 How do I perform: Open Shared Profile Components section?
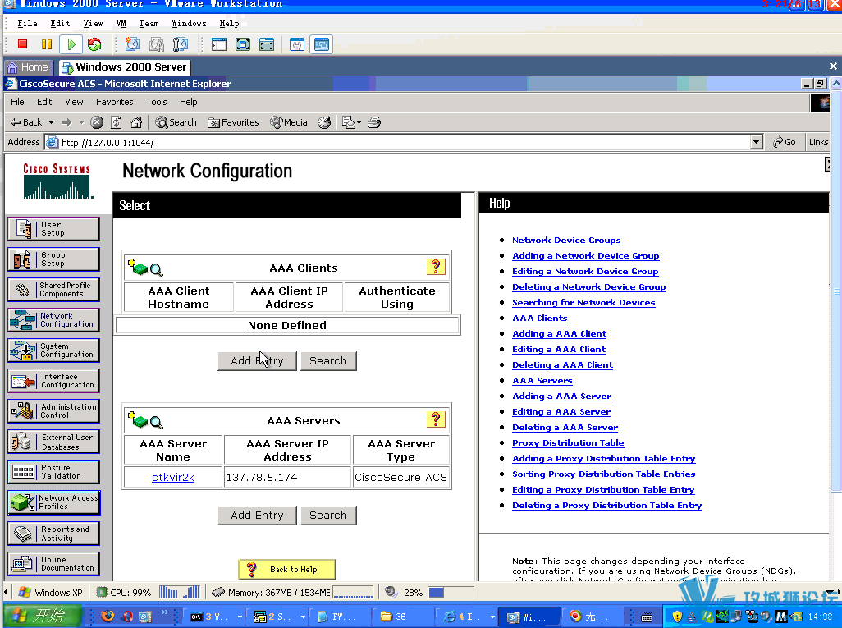click(x=53, y=290)
